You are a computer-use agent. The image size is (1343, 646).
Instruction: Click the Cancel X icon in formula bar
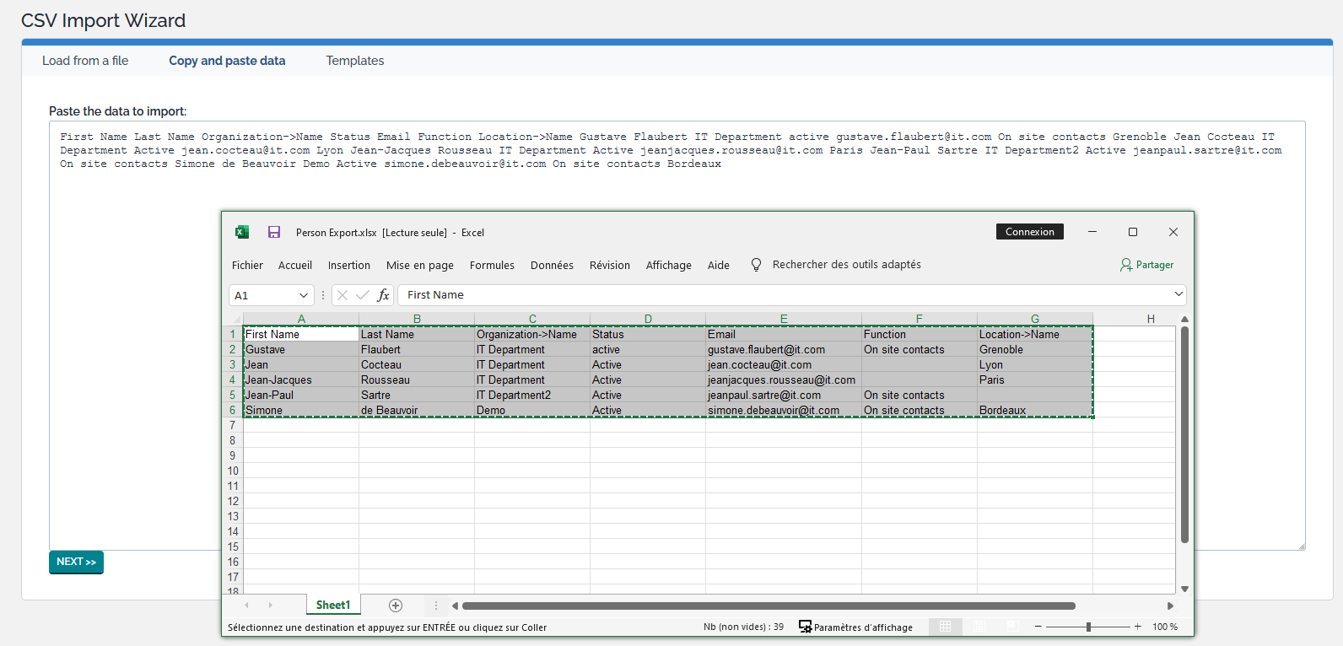[x=342, y=295]
